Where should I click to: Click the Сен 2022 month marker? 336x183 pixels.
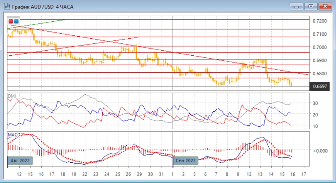coord(186,161)
